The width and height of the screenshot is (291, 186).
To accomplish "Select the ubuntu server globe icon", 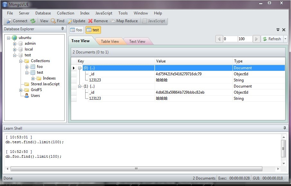I will (14, 38).
